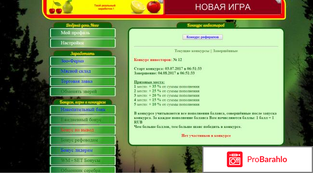Open the Настройки menu item
Screen dimensions: 313x173
(83, 43)
